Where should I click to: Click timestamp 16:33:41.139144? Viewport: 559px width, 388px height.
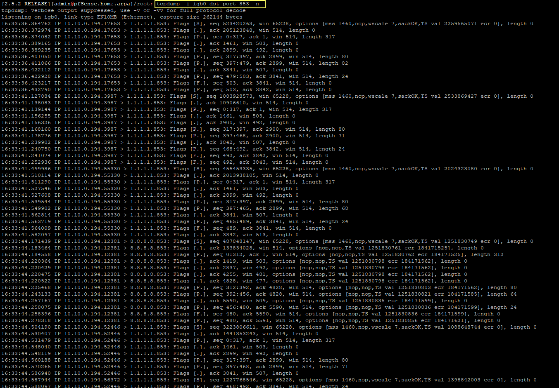click(26, 109)
